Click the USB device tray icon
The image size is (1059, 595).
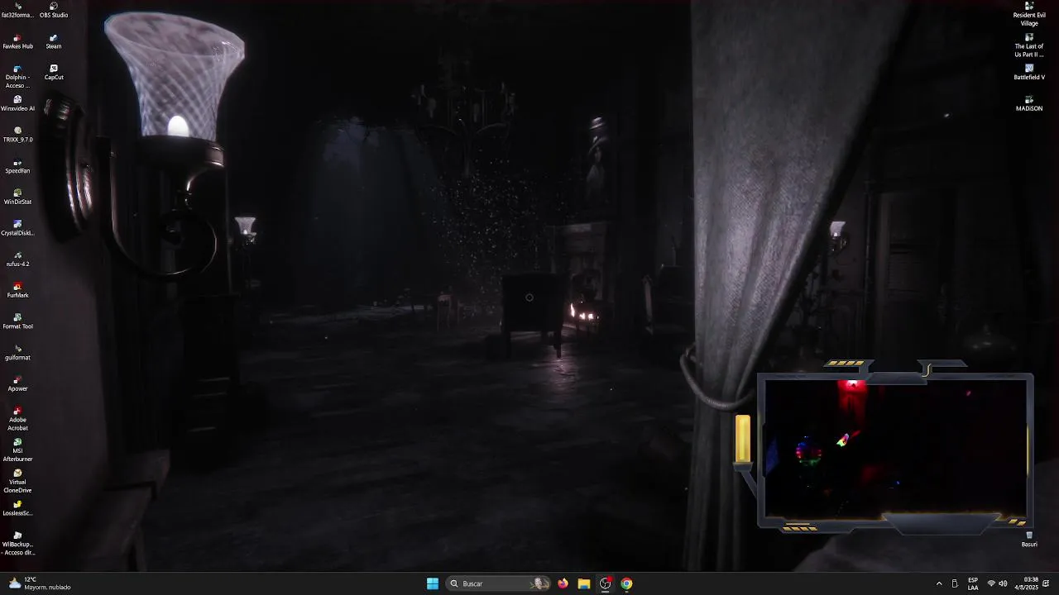[x=955, y=583]
